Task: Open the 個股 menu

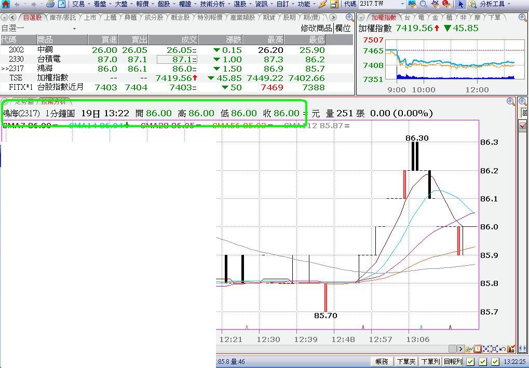Action: (x=167, y=4)
